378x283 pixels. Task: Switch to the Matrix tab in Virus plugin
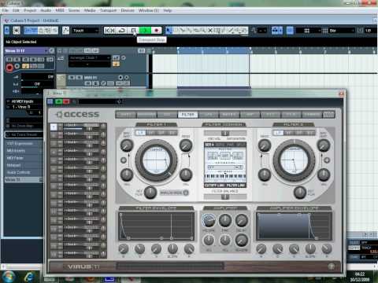coord(229,115)
